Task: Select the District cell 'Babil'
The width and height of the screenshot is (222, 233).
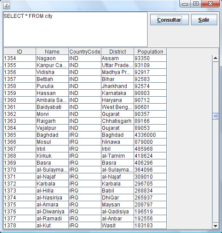Action: [118, 191]
